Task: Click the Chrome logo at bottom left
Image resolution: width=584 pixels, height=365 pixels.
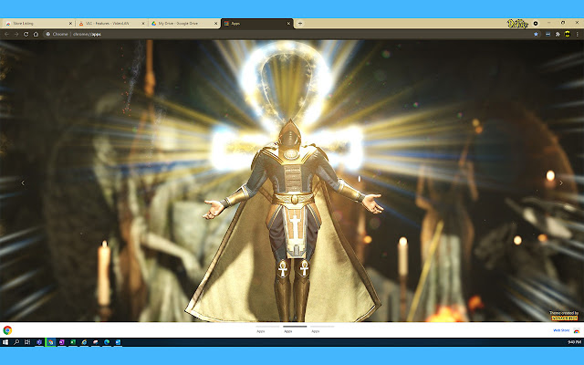Action: tap(7, 330)
